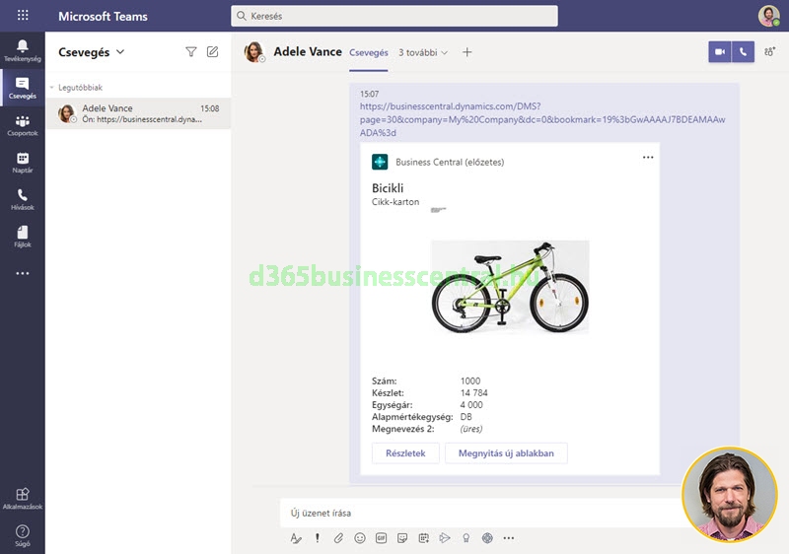Select the Csevegés tab in the conversation
Screen dimensions: 789x554
pos(368,52)
